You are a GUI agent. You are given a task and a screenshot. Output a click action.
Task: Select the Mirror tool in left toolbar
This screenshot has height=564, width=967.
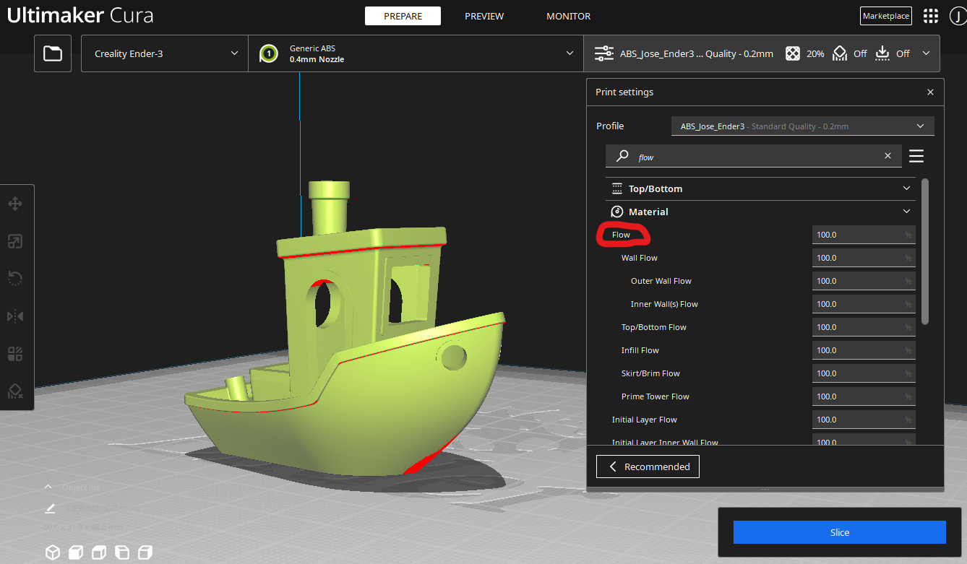coord(15,316)
